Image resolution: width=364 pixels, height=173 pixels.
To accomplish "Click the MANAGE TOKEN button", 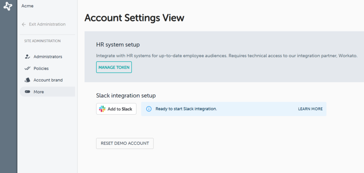I will [x=114, y=67].
